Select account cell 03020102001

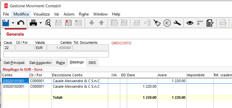point(16,86)
